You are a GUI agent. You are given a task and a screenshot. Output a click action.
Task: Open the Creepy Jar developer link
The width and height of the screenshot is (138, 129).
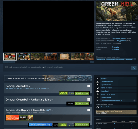click(115, 47)
